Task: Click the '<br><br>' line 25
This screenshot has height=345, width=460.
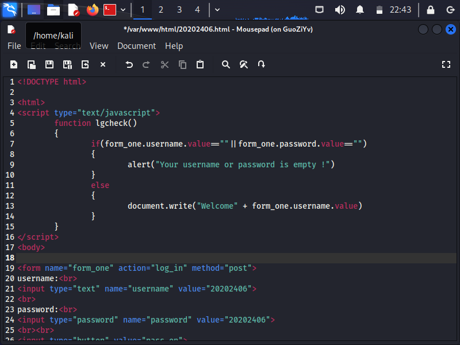Action: (36, 330)
